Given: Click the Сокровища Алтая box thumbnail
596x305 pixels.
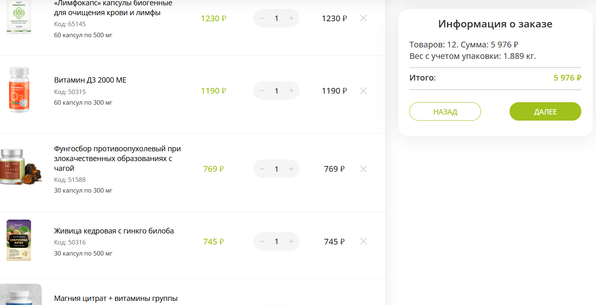Looking at the screenshot, I should point(19,240).
